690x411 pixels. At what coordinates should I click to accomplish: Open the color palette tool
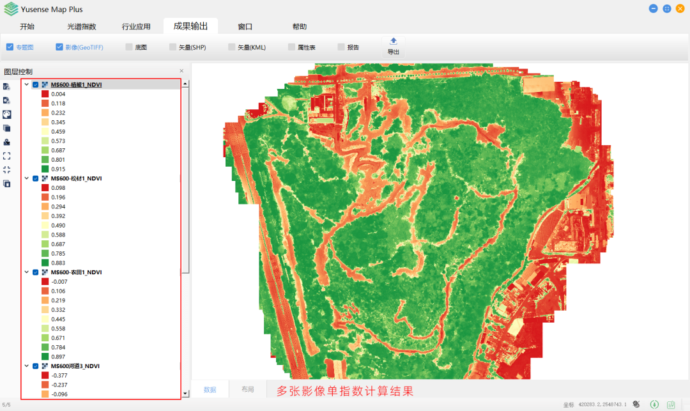(6, 114)
